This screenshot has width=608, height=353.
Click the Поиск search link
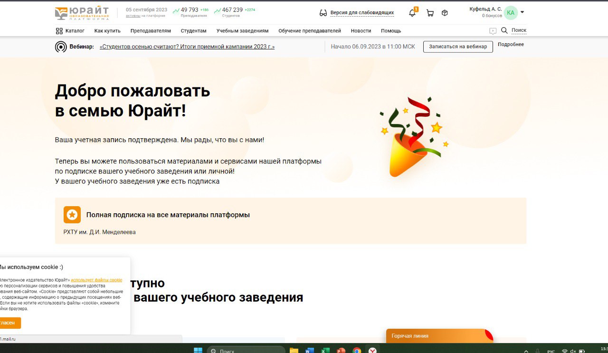click(x=519, y=30)
